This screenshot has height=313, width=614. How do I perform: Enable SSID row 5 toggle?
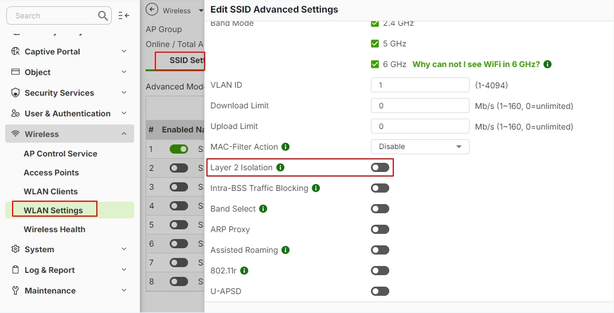tap(178, 225)
